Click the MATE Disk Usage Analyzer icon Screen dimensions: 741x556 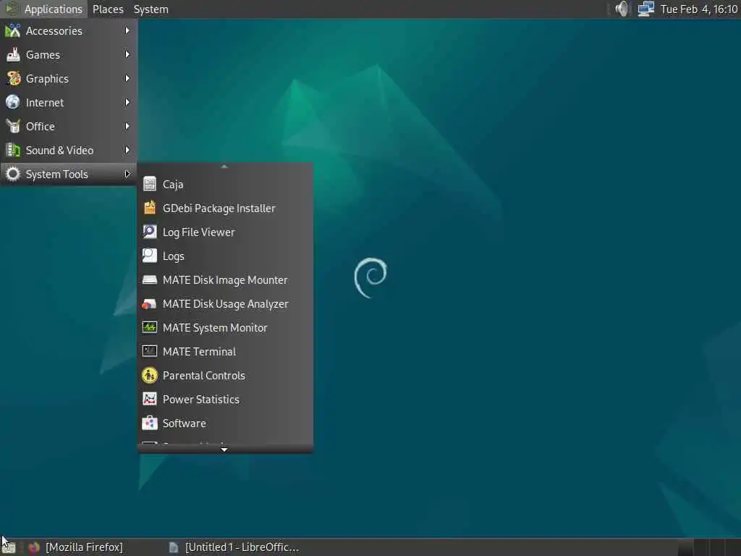coord(150,303)
